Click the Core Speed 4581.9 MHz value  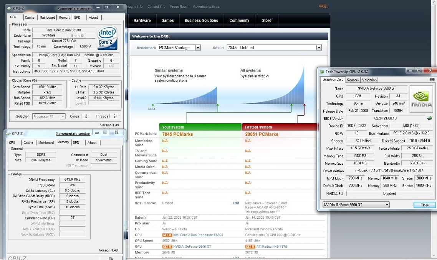click(47, 87)
